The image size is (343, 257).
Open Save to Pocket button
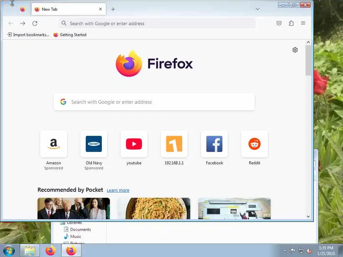(x=279, y=23)
